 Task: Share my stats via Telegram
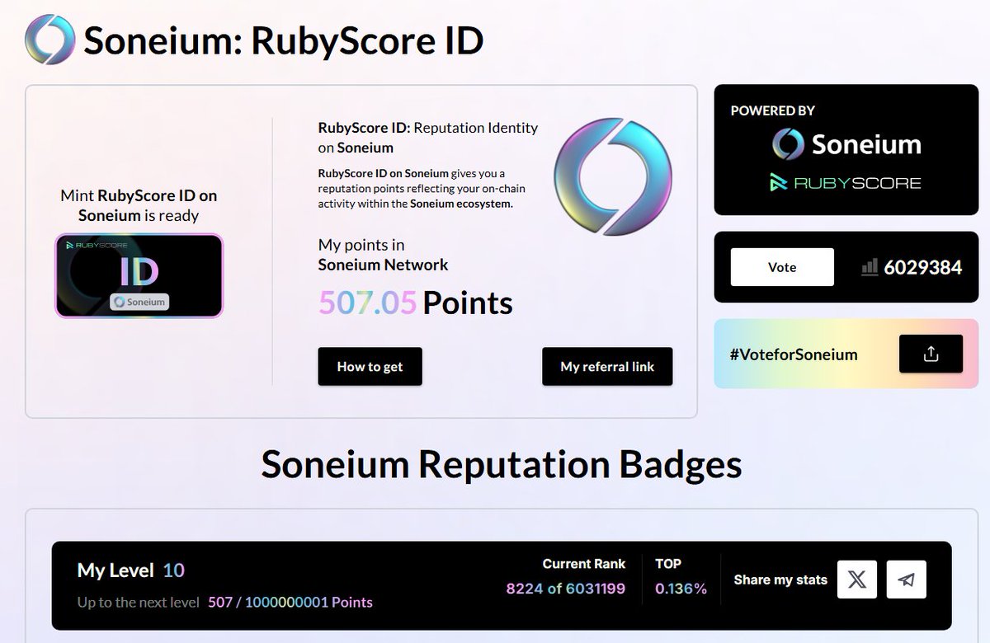tap(907, 580)
